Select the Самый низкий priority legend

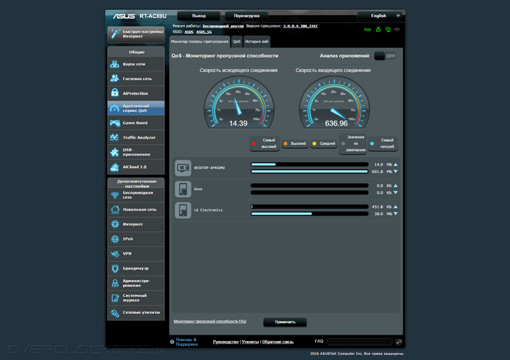click(382, 144)
